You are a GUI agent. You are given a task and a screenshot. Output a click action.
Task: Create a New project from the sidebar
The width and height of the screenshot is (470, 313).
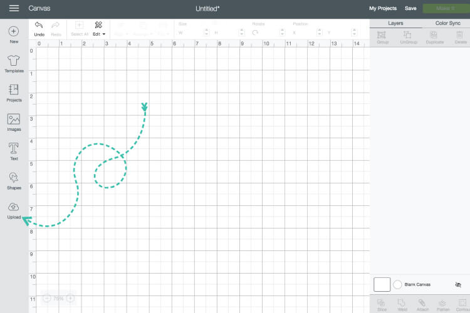pos(14,35)
